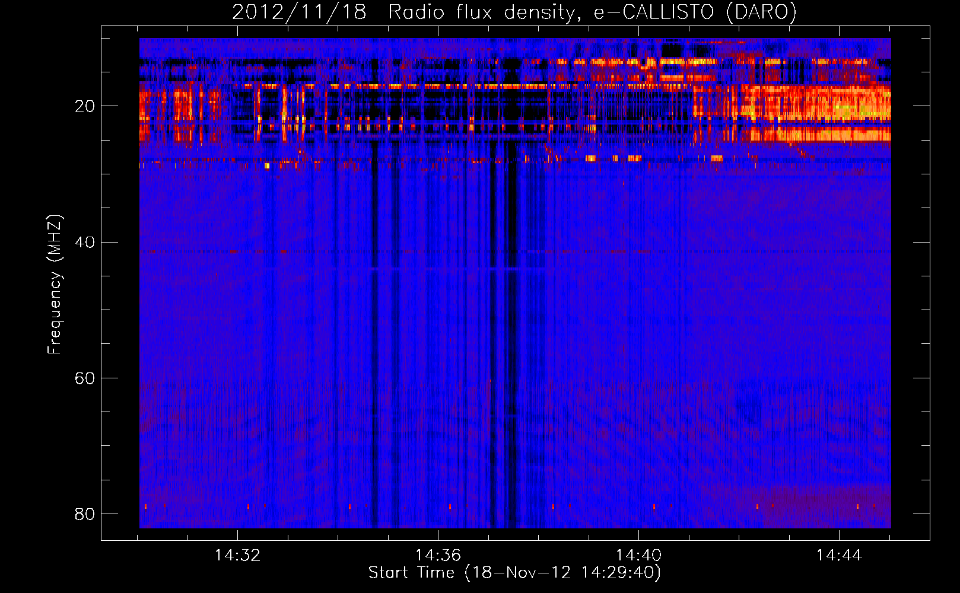Click the frequency tick label "40"
This screenshot has height=593, width=960.
(85, 242)
